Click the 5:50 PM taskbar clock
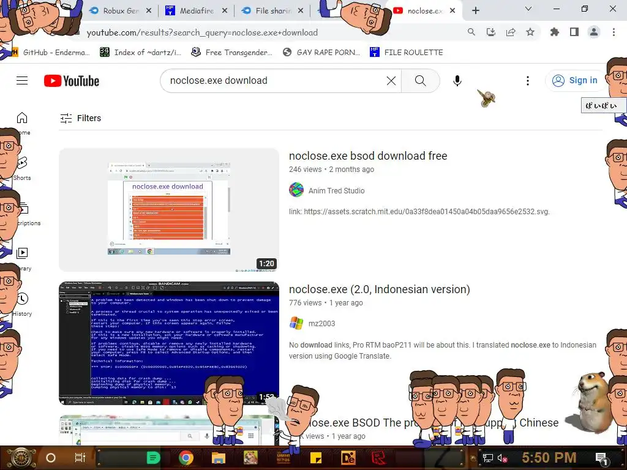This screenshot has width=627, height=470. 549,458
